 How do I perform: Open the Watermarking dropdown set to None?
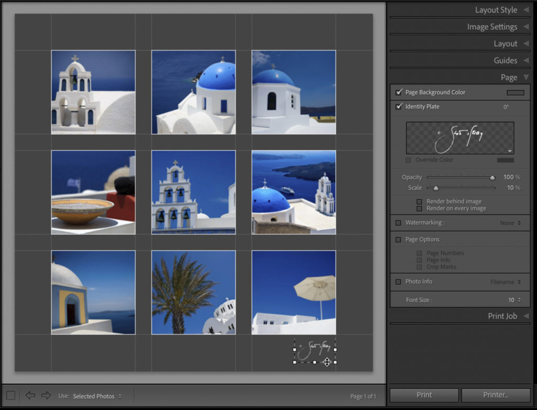click(510, 223)
